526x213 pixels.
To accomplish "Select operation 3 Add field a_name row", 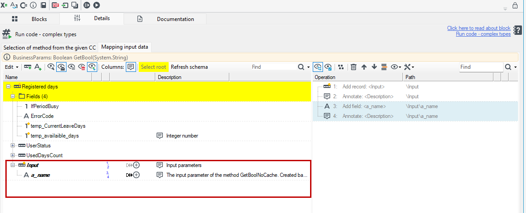I will coord(415,106).
